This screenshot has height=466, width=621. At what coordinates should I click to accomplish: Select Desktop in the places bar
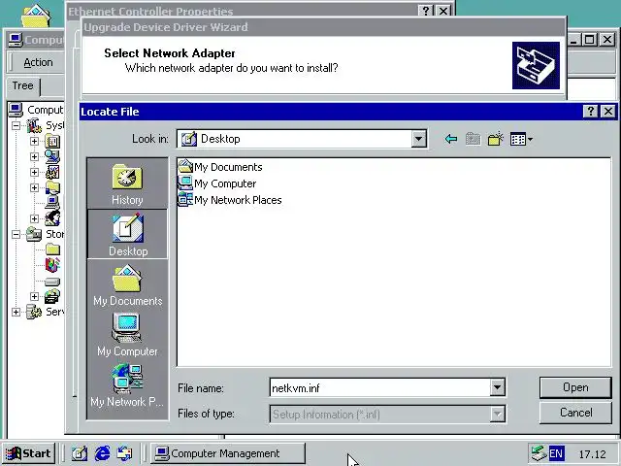(127, 235)
